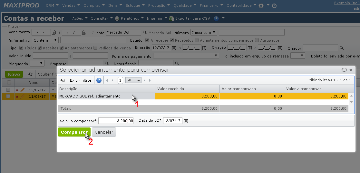
Task: Click the Cliente field with Mercado Sul
Action: tap(123, 32)
